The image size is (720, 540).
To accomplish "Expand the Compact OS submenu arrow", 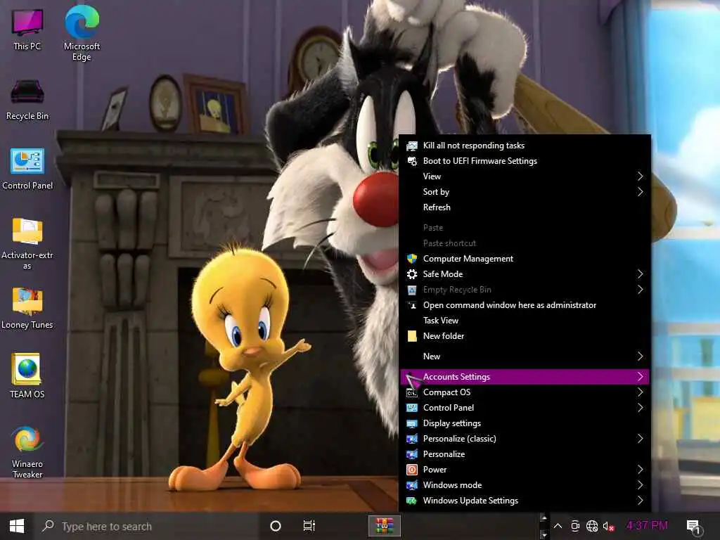I will [x=640, y=392].
